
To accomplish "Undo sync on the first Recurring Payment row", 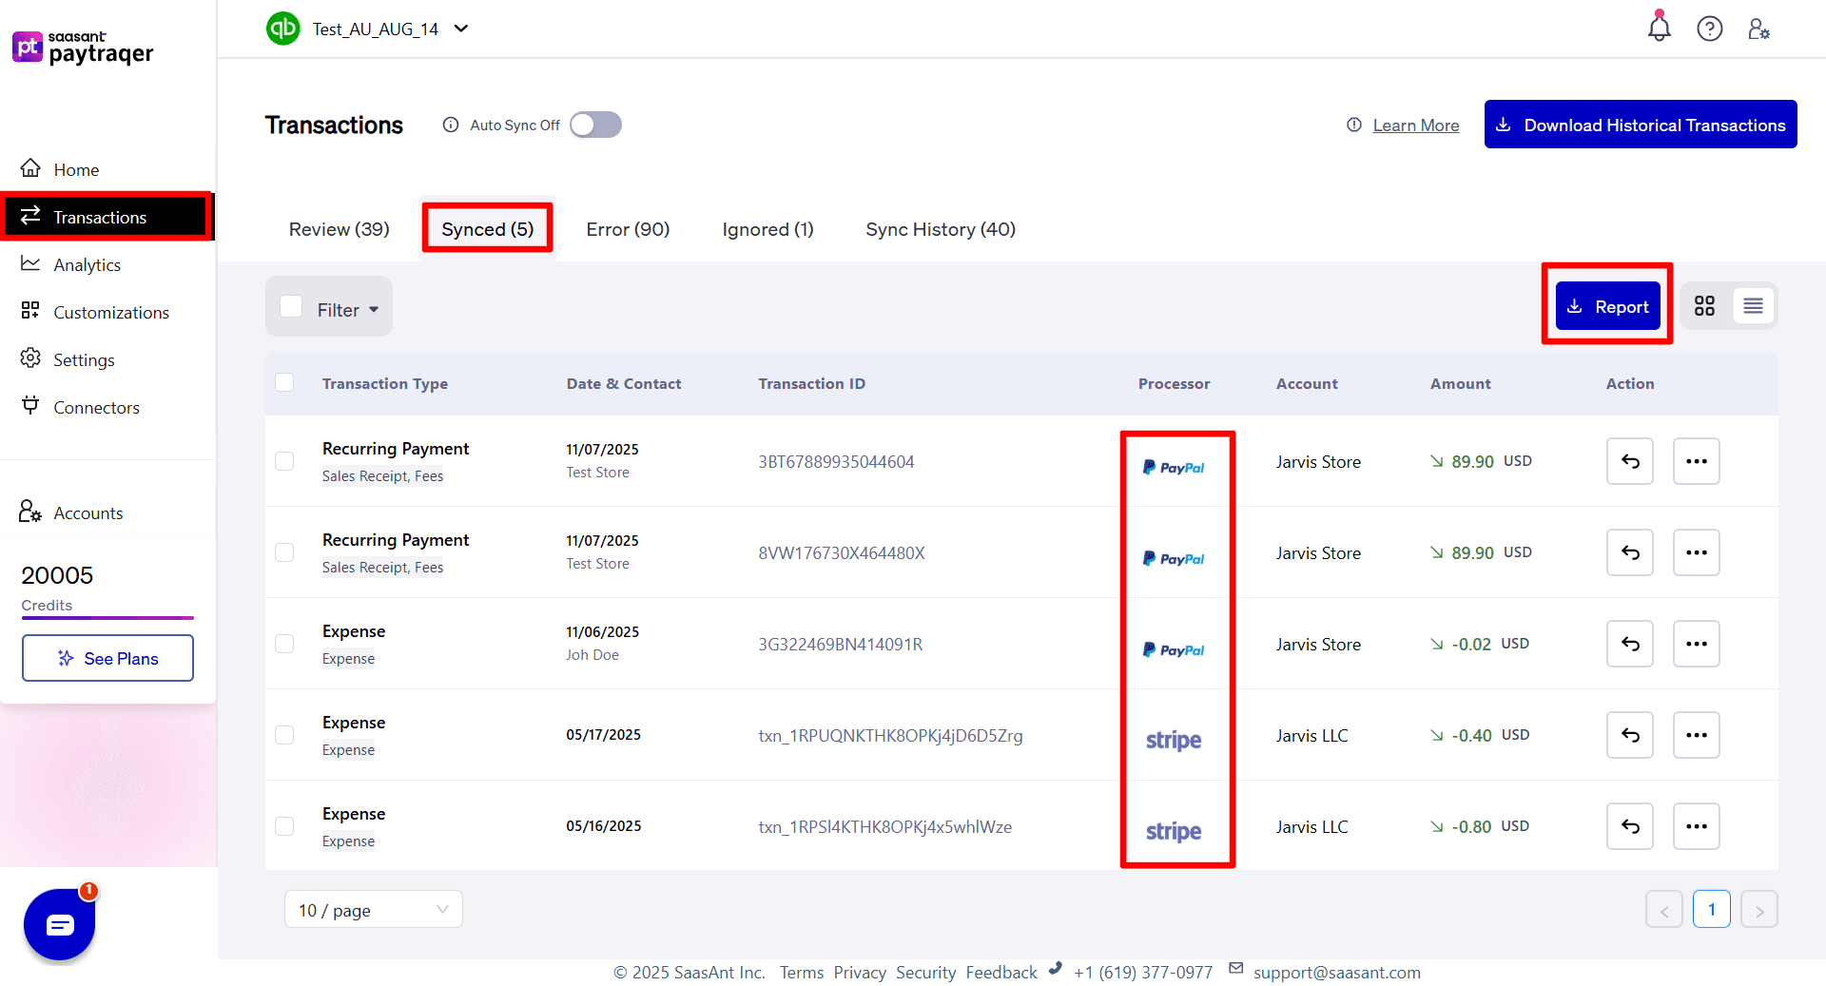I will point(1629,461).
